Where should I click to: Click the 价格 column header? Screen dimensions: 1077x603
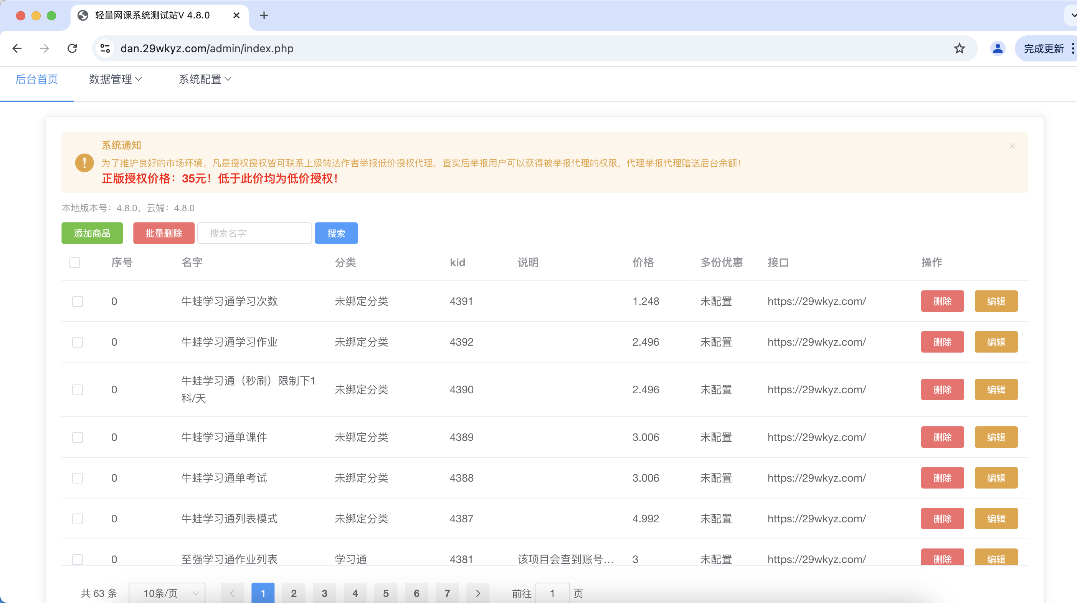[643, 262]
